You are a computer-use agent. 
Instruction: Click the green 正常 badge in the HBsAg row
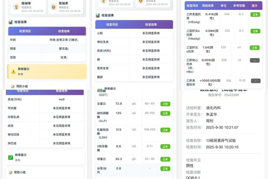coord(255,15)
